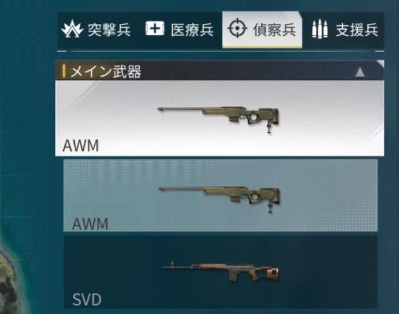Screen dimensions: 399x314
Task: Click the corner triangle on the メイン武器 header
Action: point(381,64)
